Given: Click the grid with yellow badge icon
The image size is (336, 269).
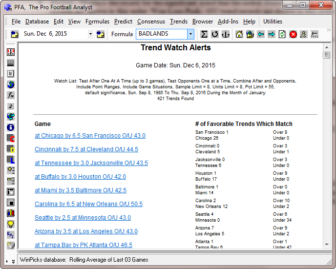Looking at the screenshot, I should tap(11, 148).
